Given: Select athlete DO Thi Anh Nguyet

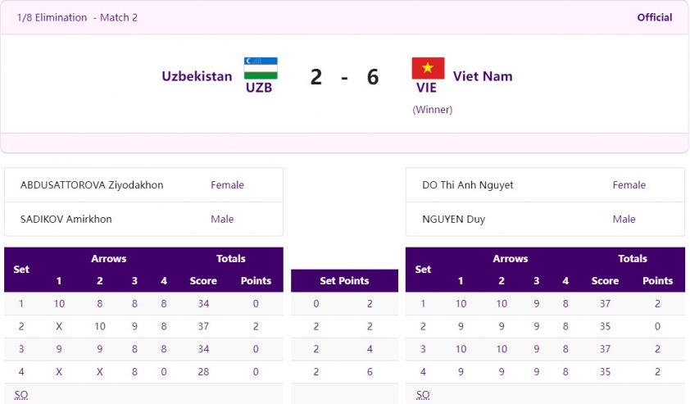Looking at the screenshot, I should point(468,185).
